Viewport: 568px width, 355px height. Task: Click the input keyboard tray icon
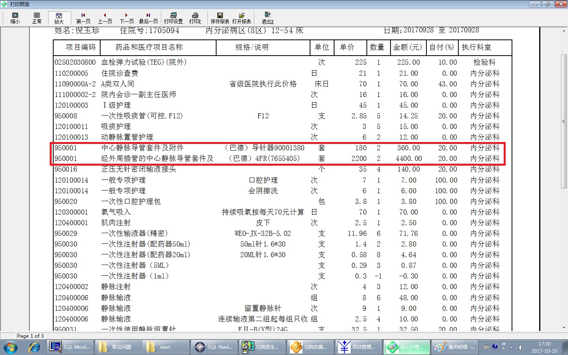tap(486, 347)
